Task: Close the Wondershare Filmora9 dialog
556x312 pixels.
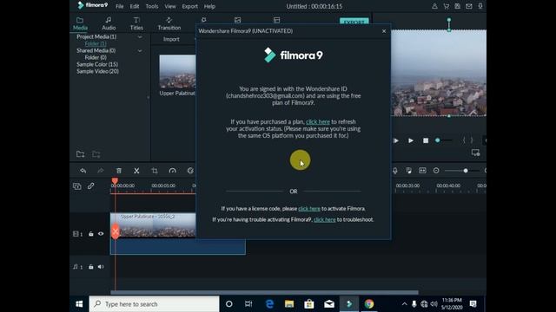Action: coord(384,31)
